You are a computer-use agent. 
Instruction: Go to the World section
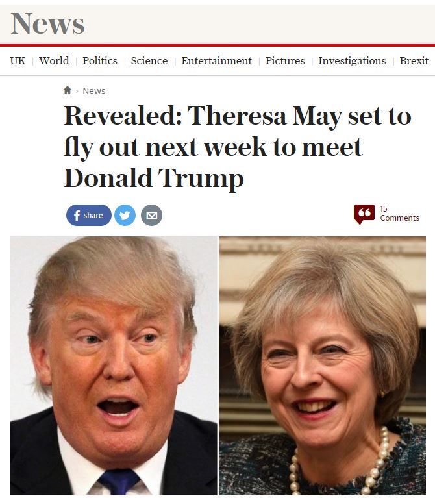point(54,60)
